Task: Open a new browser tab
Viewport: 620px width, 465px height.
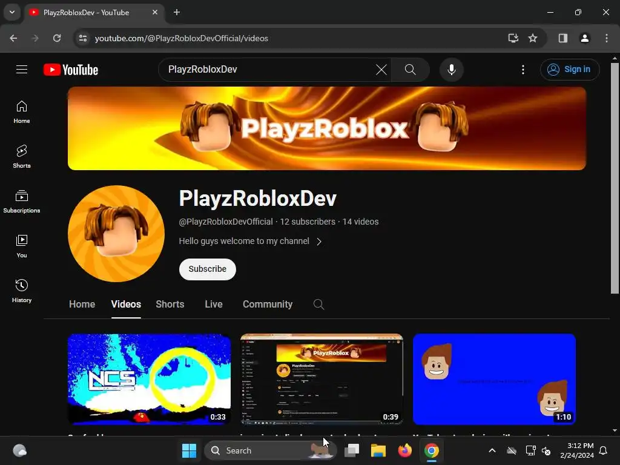Action: click(x=177, y=12)
